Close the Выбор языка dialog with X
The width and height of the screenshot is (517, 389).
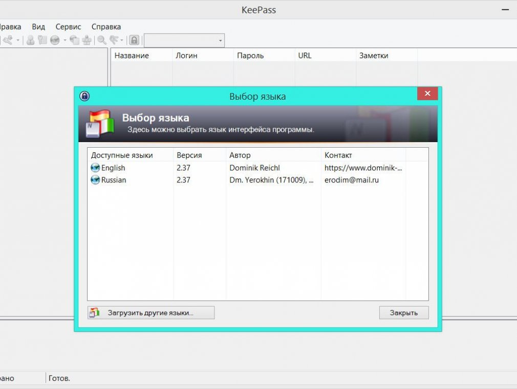[x=427, y=94]
